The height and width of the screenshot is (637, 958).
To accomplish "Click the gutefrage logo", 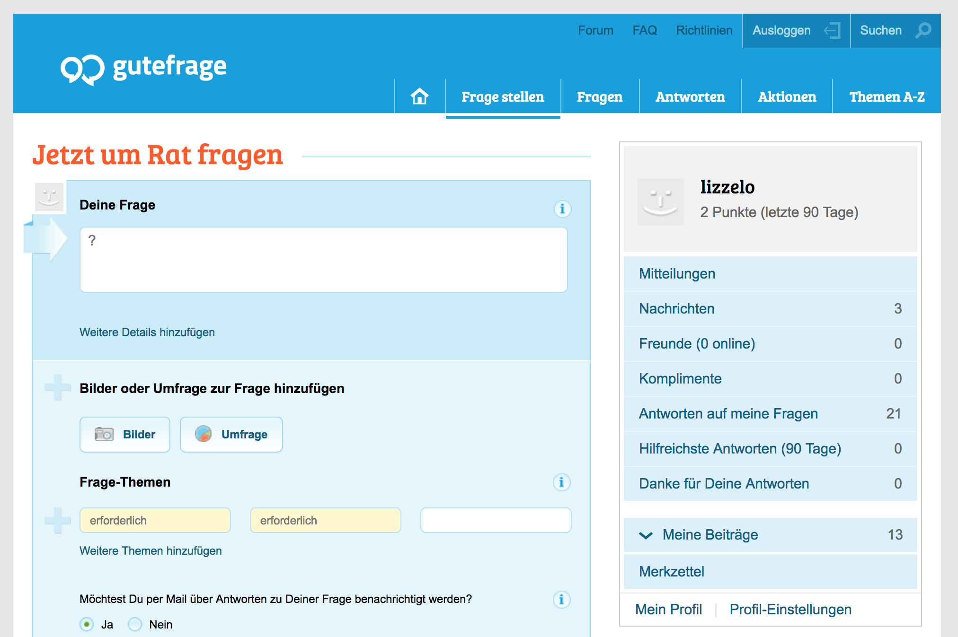I will [143, 68].
